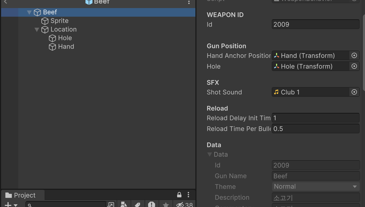Collapse the Data foldout in Inspector
365x207 pixels.
pos(210,154)
